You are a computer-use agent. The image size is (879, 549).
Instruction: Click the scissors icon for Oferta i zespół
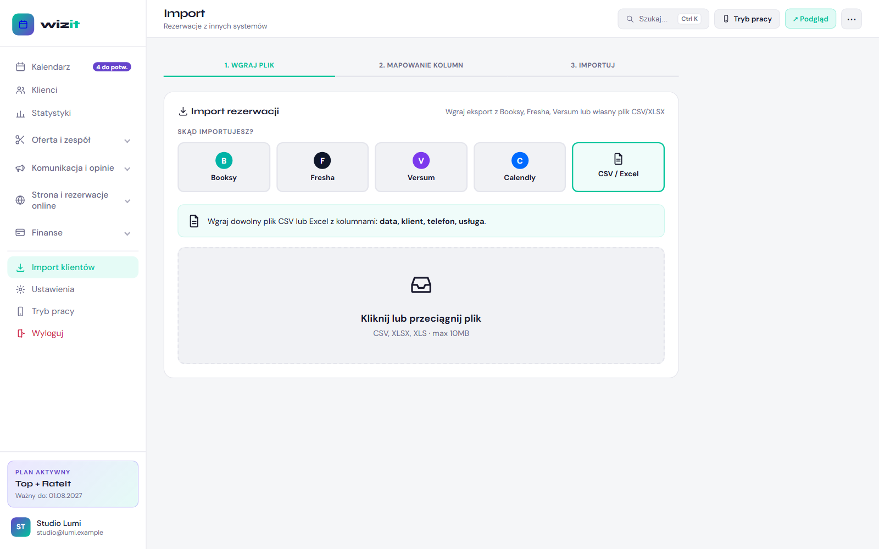pyautogui.click(x=20, y=140)
